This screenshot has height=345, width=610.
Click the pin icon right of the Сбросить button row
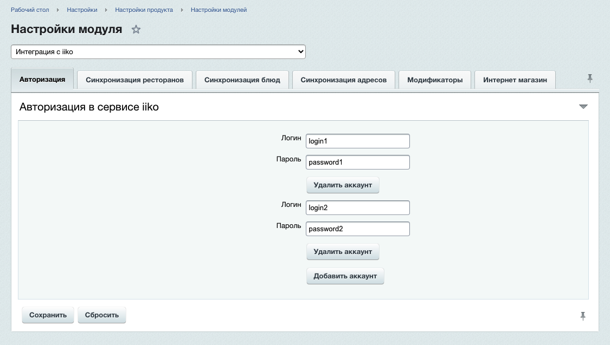[x=583, y=316]
